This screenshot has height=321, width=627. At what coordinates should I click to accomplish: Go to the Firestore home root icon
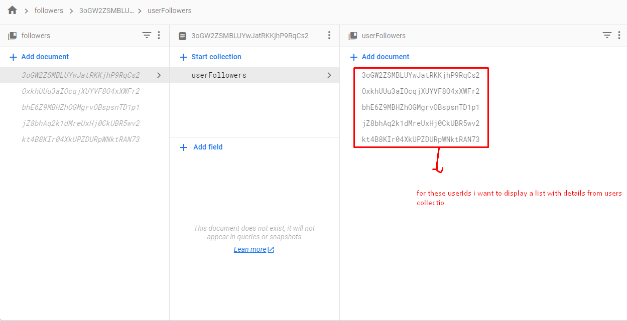13,11
